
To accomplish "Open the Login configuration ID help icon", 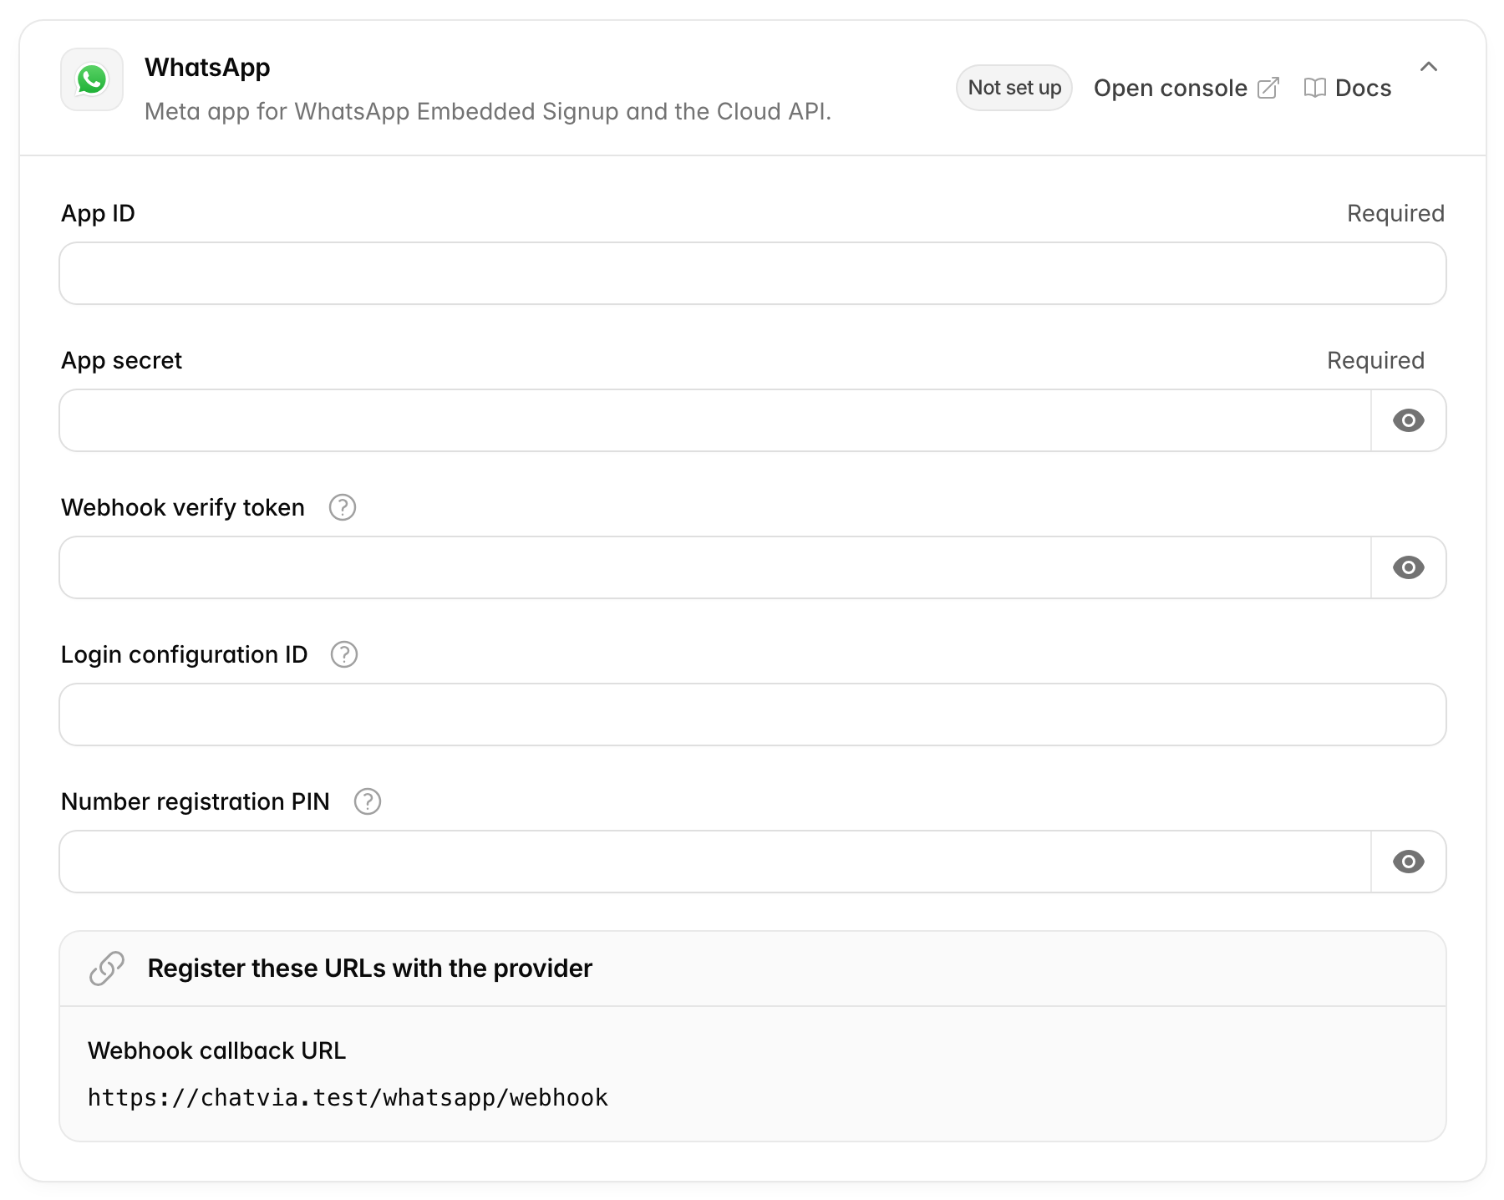I will click(x=344, y=654).
